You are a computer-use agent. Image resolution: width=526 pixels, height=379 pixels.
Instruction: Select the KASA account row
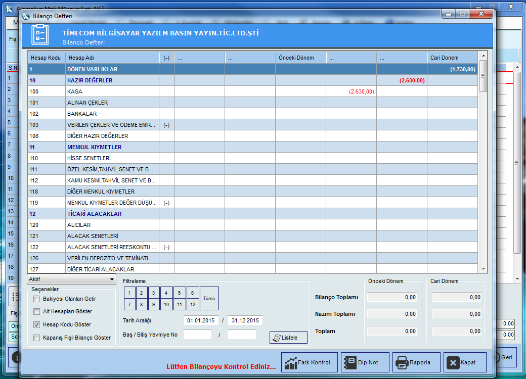252,91
